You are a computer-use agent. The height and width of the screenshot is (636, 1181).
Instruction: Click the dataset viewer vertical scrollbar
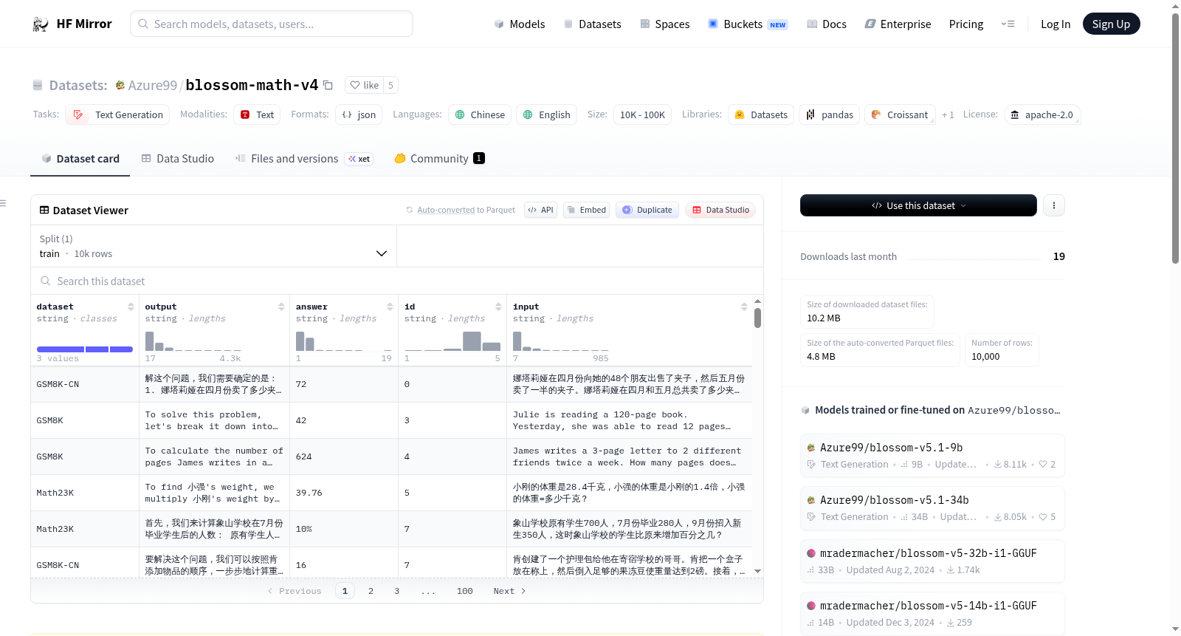757,318
